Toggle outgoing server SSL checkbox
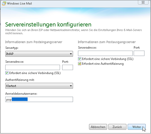 pyautogui.click(x=79, y=59)
